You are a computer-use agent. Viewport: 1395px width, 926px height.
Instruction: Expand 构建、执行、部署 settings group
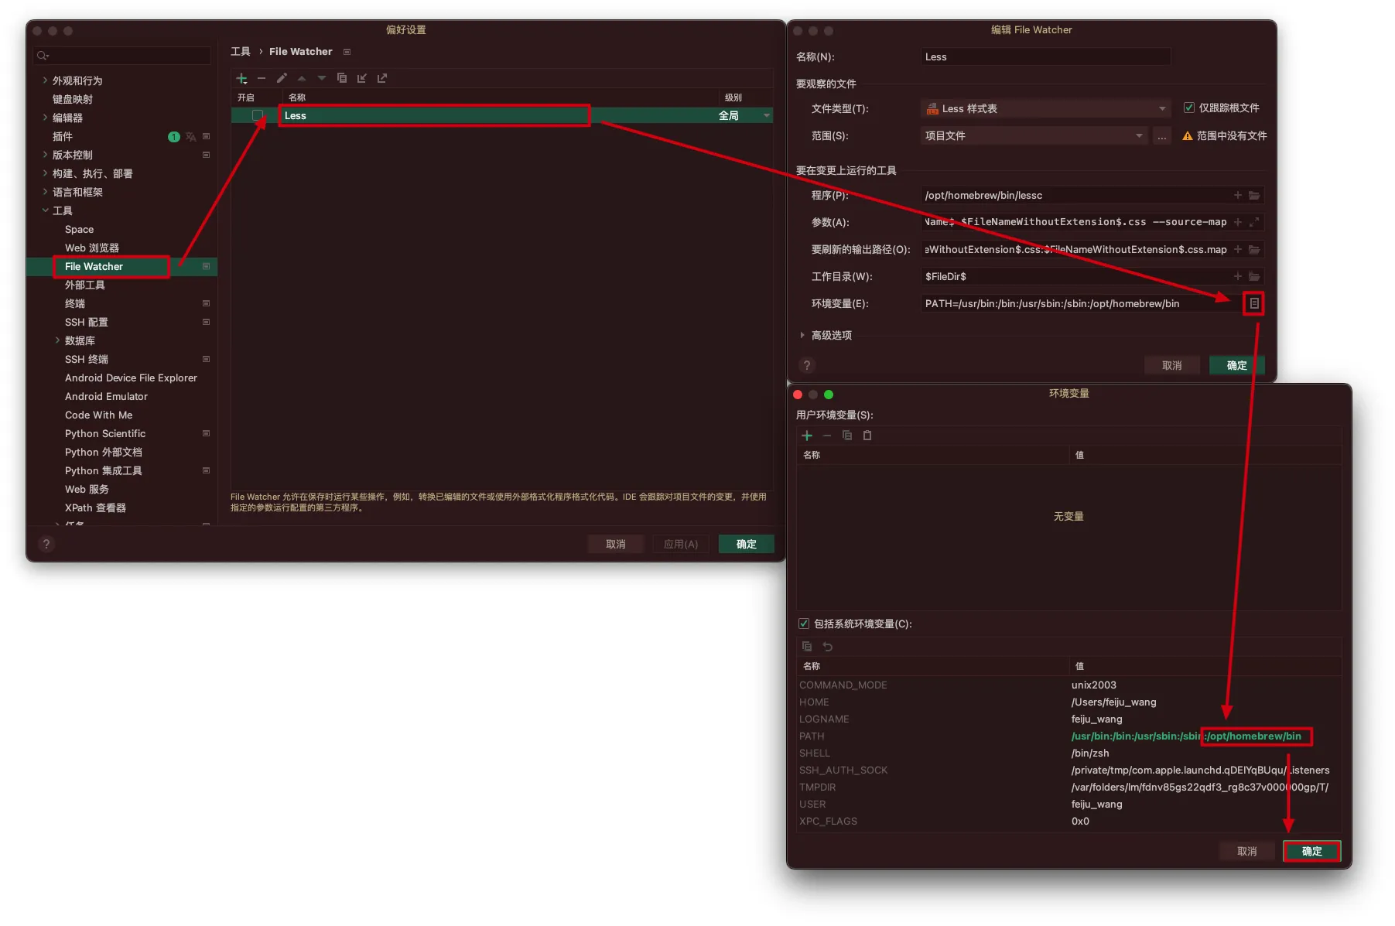click(45, 173)
